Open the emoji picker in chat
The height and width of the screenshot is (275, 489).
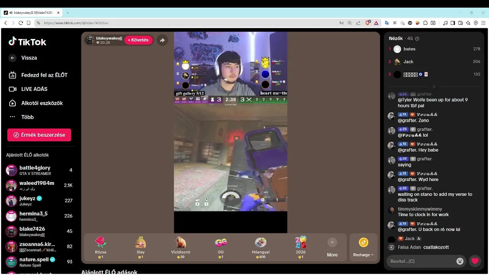(x=460, y=261)
